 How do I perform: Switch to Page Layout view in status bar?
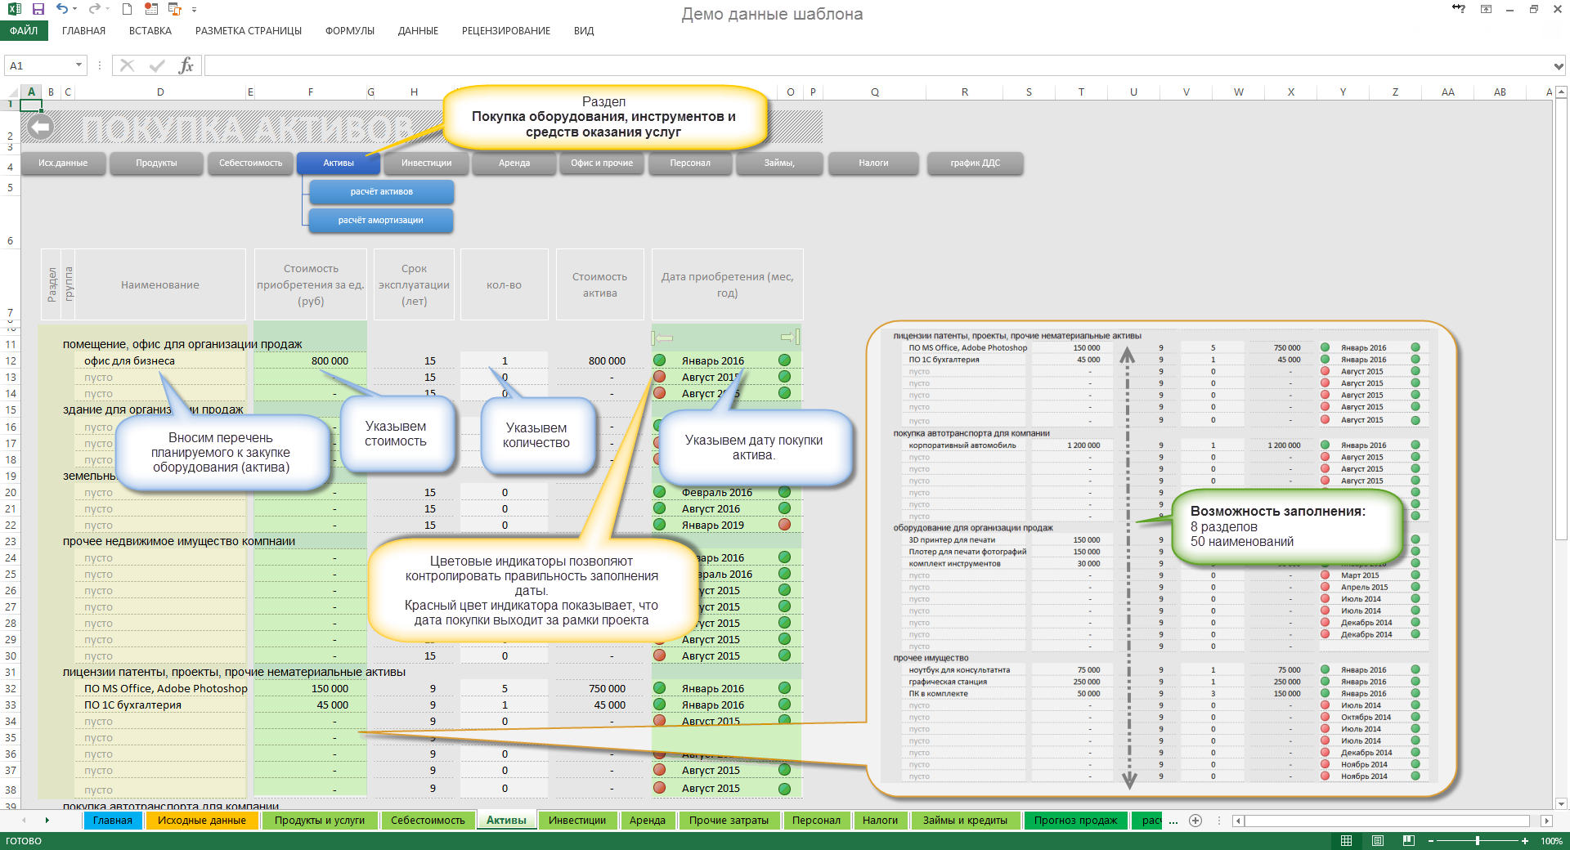coord(1378,841)
